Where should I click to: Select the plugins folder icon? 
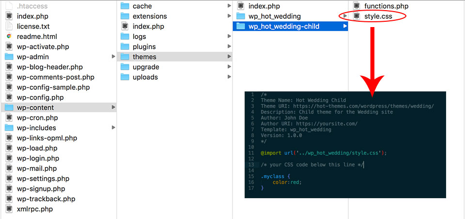tap(125, 46)
